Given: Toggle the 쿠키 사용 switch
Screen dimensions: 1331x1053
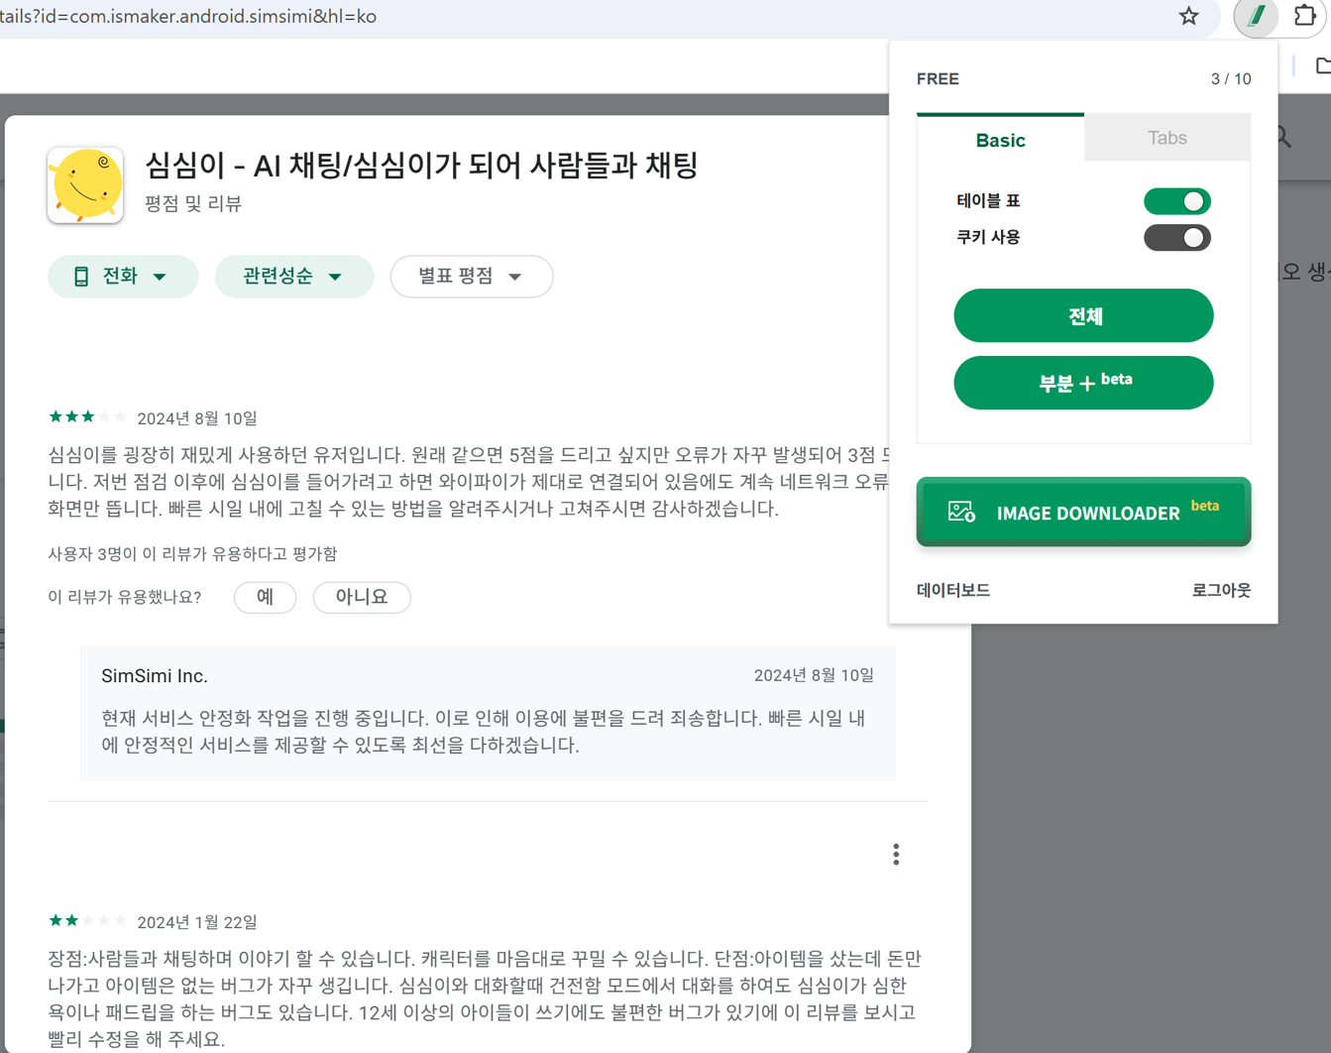Looking at the screenshot, I should pyautogui.click(x=1177, y=238).
